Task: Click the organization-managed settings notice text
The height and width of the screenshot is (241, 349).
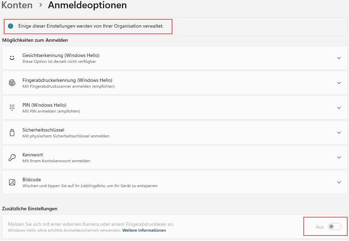Action: 91,26
